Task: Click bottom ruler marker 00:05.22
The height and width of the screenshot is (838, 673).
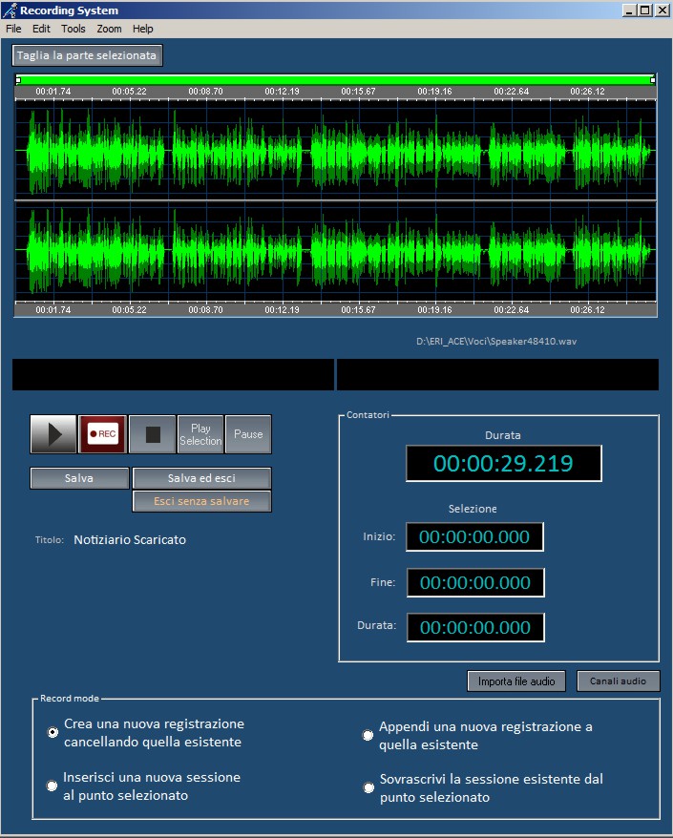Action: pos(129,310)
